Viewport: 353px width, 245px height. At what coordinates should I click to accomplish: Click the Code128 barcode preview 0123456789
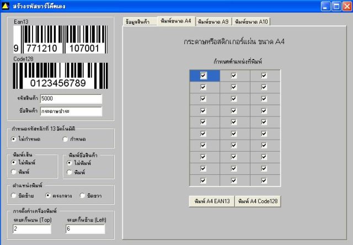(x=60, y=76)
